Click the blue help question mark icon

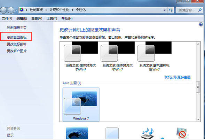(201, 24)
